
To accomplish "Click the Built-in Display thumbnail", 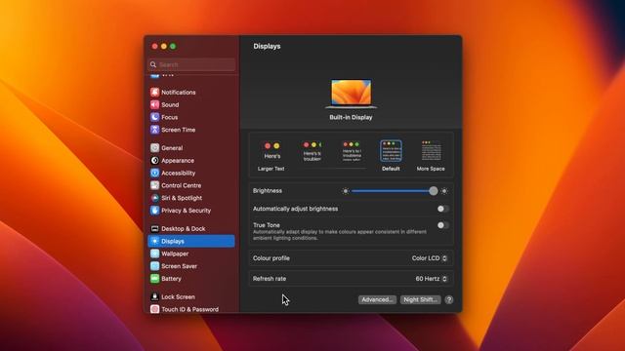I will pos(352,94).
